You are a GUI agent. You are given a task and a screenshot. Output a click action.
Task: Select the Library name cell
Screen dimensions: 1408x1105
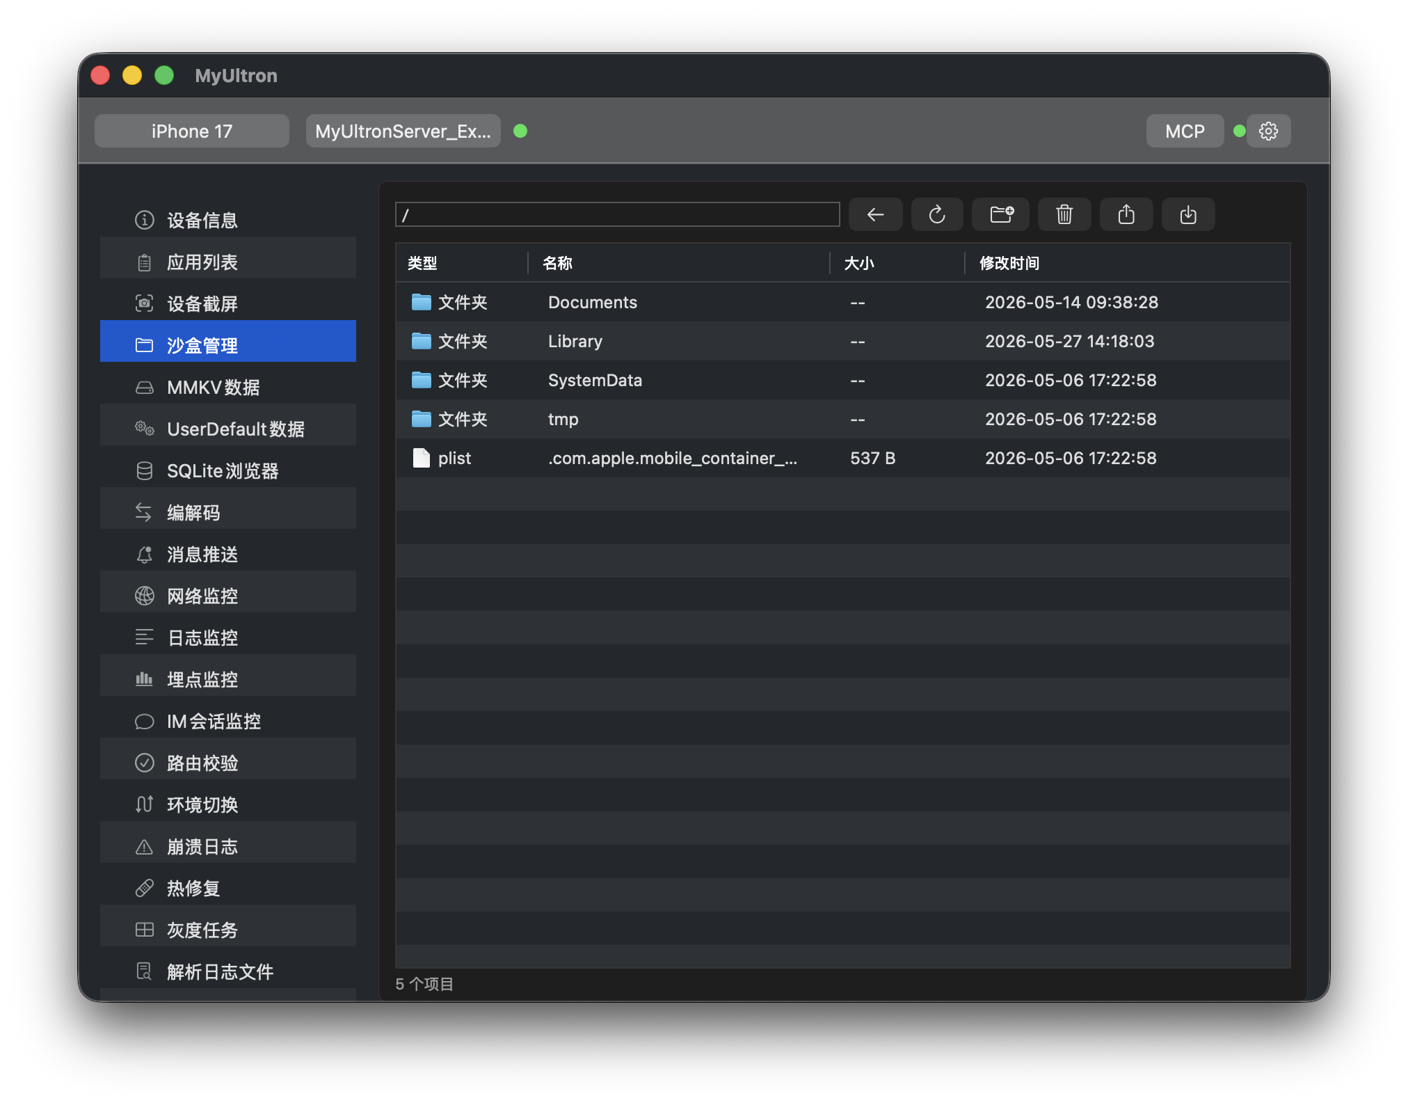(575, 341)
